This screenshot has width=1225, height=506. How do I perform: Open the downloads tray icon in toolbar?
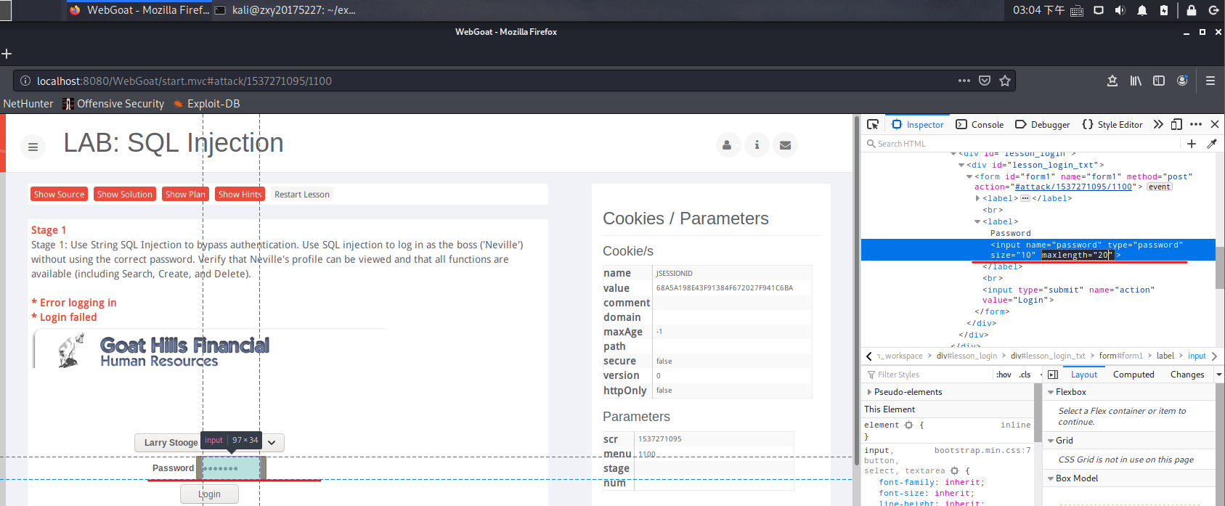[x=1112, y=81]
